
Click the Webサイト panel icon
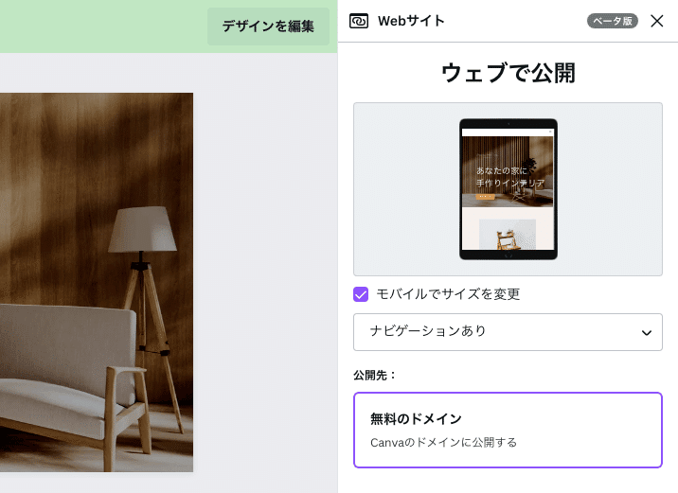point(359,21)
